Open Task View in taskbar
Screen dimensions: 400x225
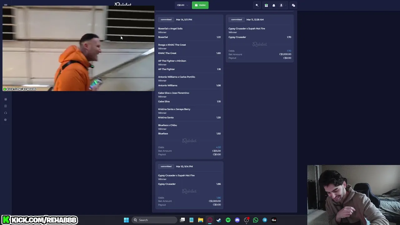click(182, 220)
